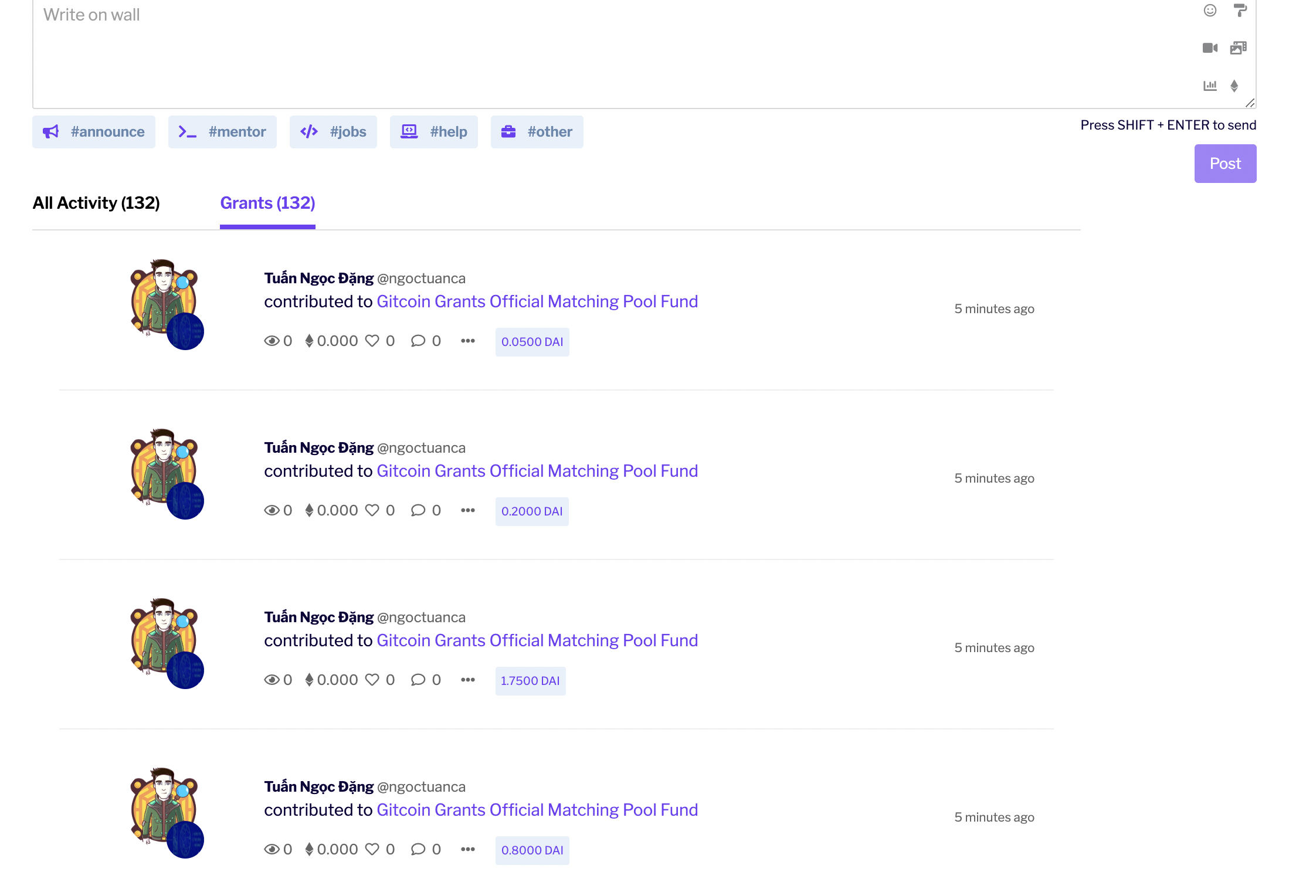Open comments on the 0.2000 DAI post
Image resolution: width=1306 pixels, height=882 pixels.
(418, 511)
